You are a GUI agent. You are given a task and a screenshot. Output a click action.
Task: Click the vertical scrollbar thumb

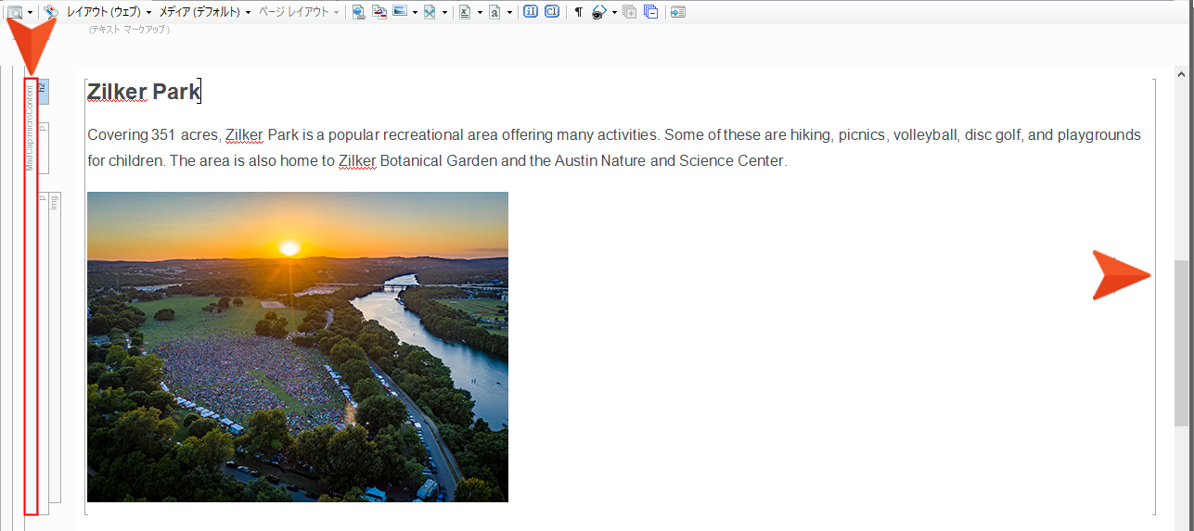(1182, 341)
